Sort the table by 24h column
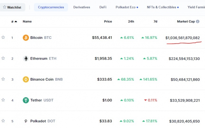The width and height of the screenshot is (205, 128). 131,21
